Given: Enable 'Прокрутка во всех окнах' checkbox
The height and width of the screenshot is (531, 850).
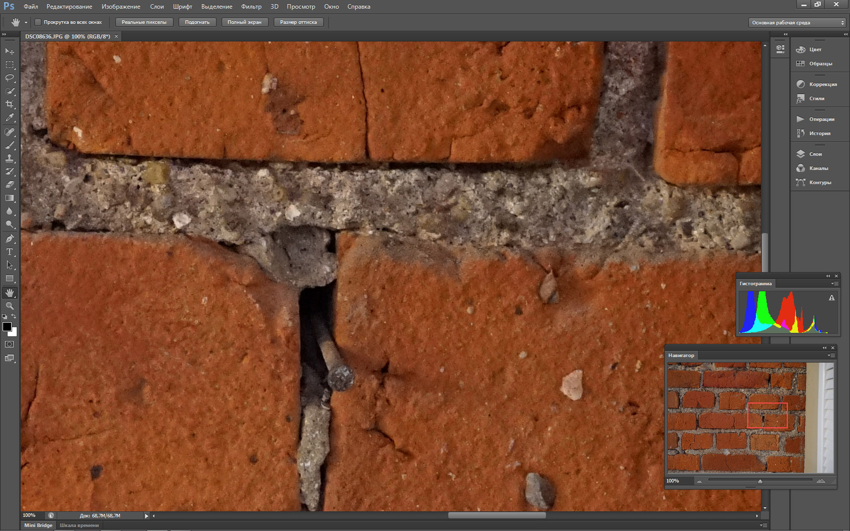Looking at the screenshot, I should coord(38,22).
